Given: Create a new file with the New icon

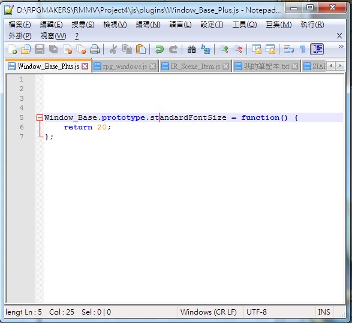Looking at the screenshot, I should pos(12,49).
